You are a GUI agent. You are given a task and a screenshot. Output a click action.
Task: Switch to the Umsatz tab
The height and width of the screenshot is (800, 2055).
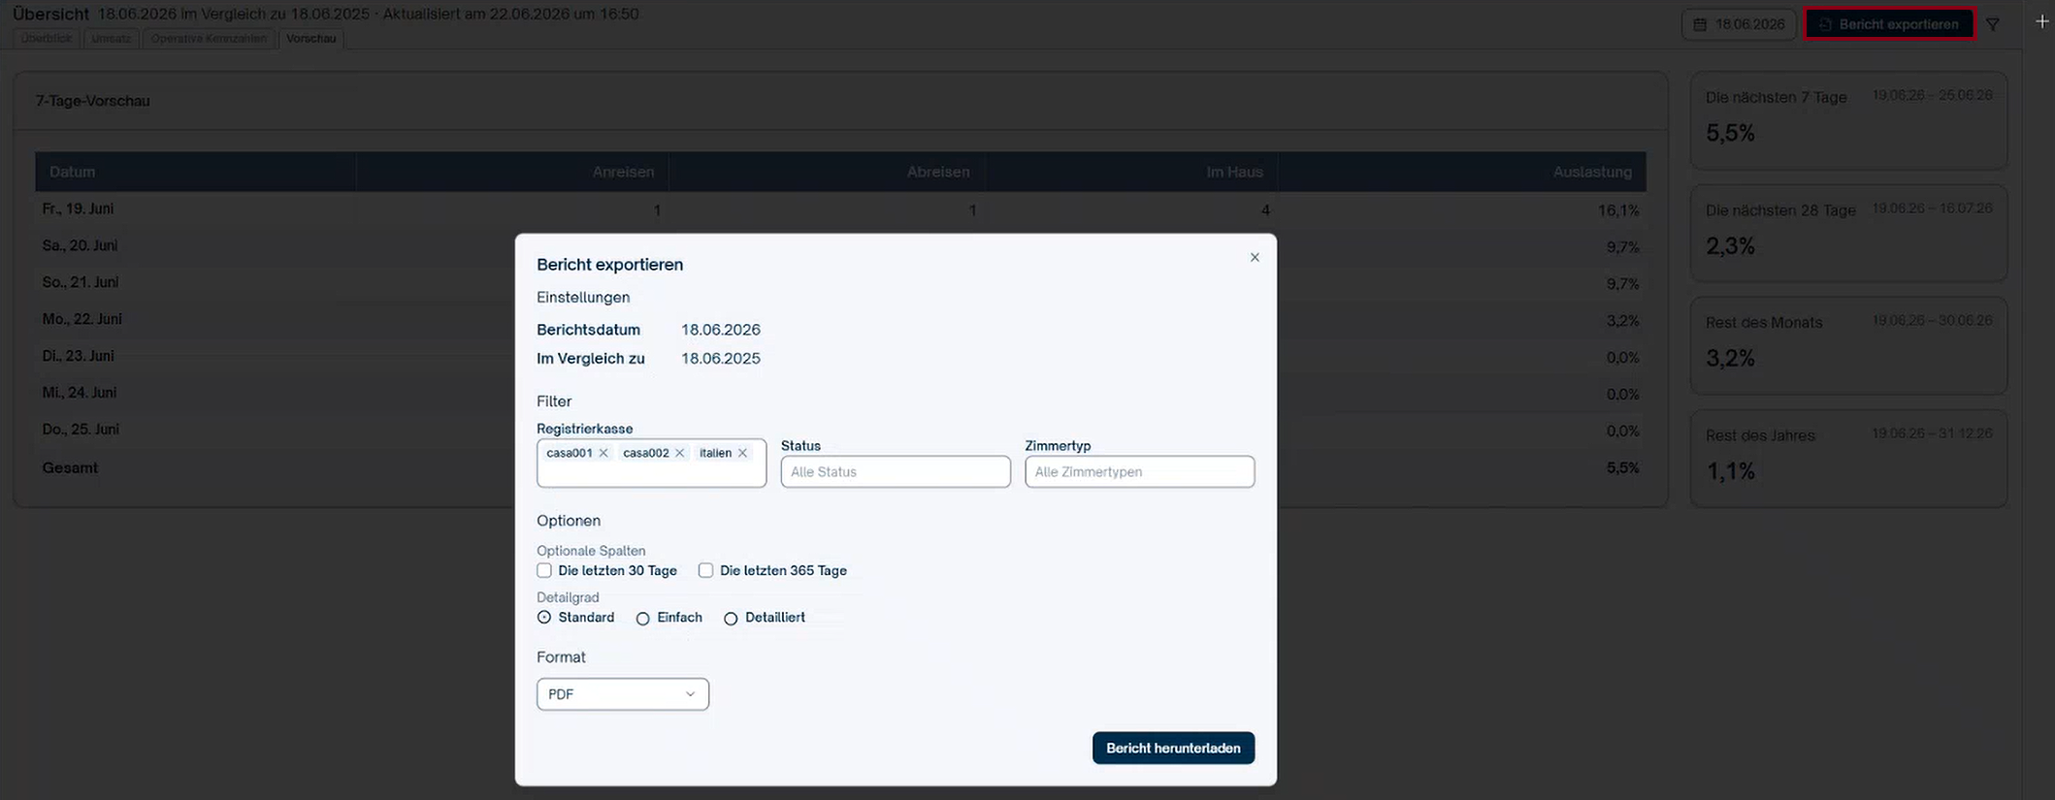tap(111, 39)
